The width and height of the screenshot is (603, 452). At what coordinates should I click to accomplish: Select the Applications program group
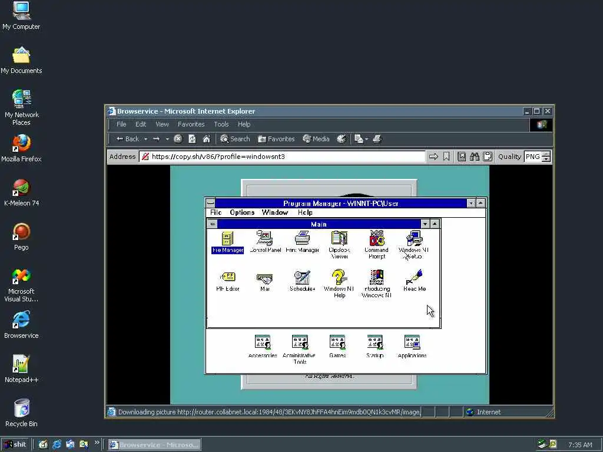point(412,346)
